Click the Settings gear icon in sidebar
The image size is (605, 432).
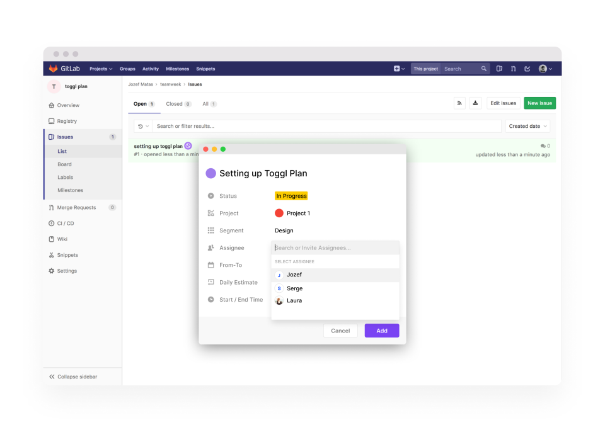coord(51,271)
